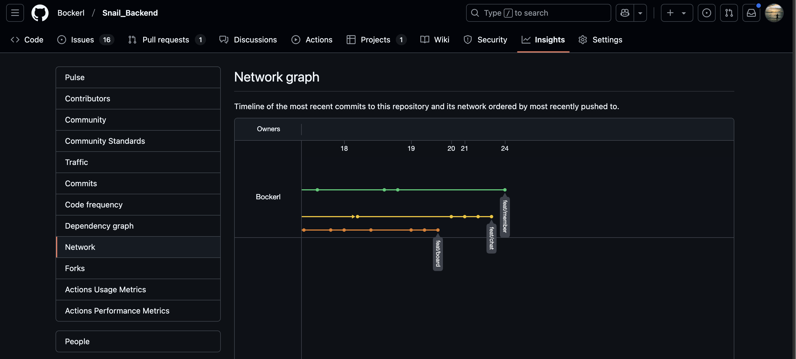This screenshot has width=796, height=359.
Task: Click the Settings gear tab icon
Action: pos(582,40)
